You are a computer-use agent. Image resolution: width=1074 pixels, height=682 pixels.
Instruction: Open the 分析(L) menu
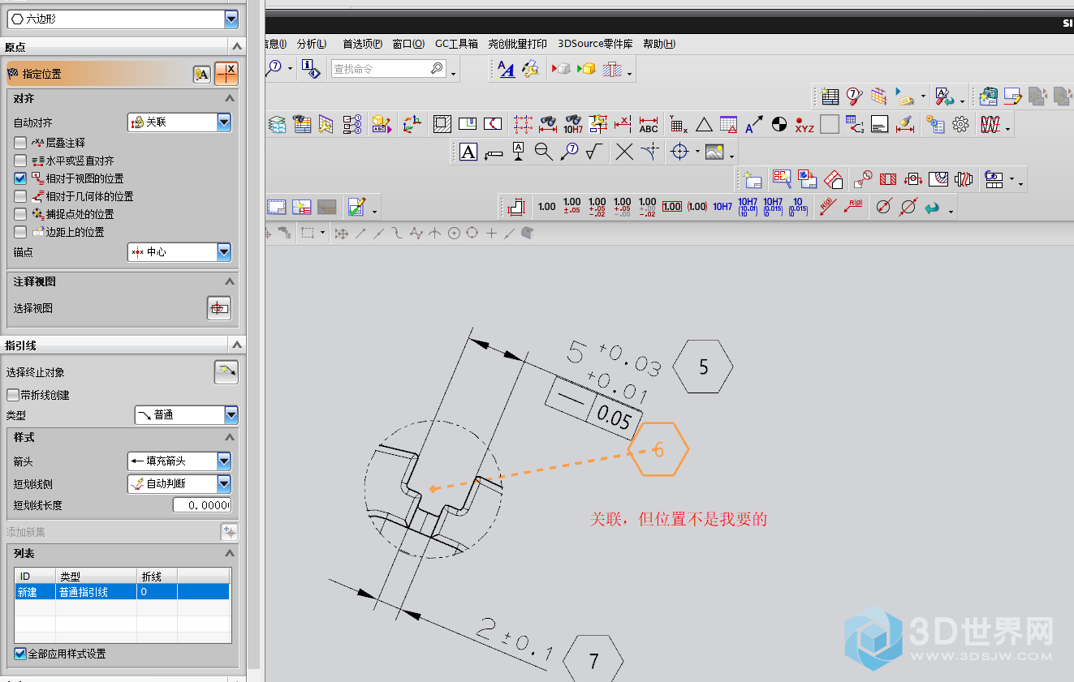coord(312,44)
